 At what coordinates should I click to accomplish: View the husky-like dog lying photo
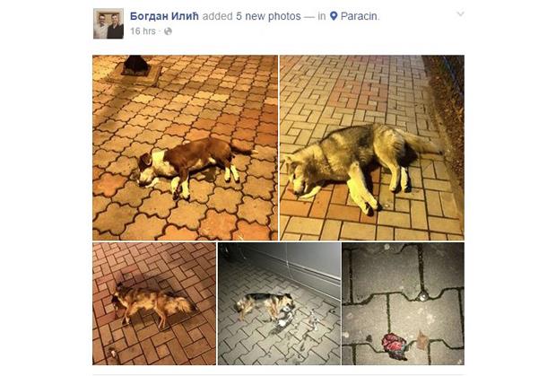click(x=372, y=147)
